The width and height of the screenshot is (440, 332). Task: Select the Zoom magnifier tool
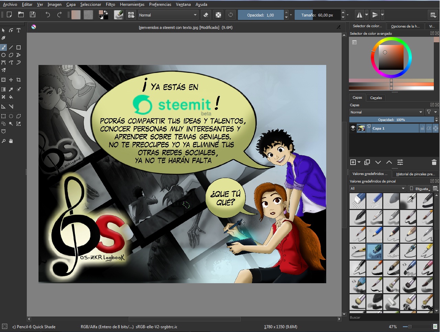3,141
